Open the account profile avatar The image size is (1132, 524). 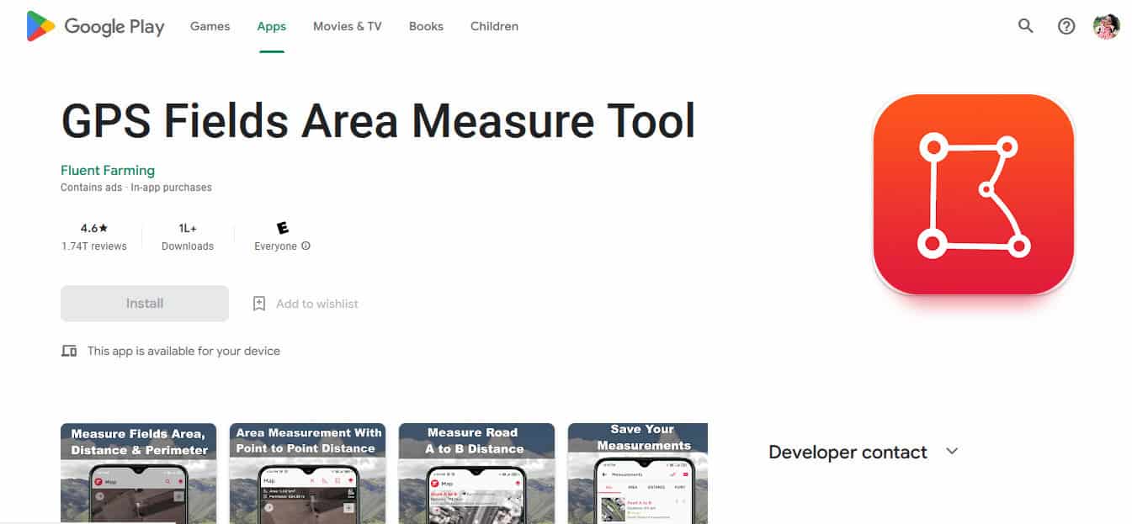(1107, 26)
